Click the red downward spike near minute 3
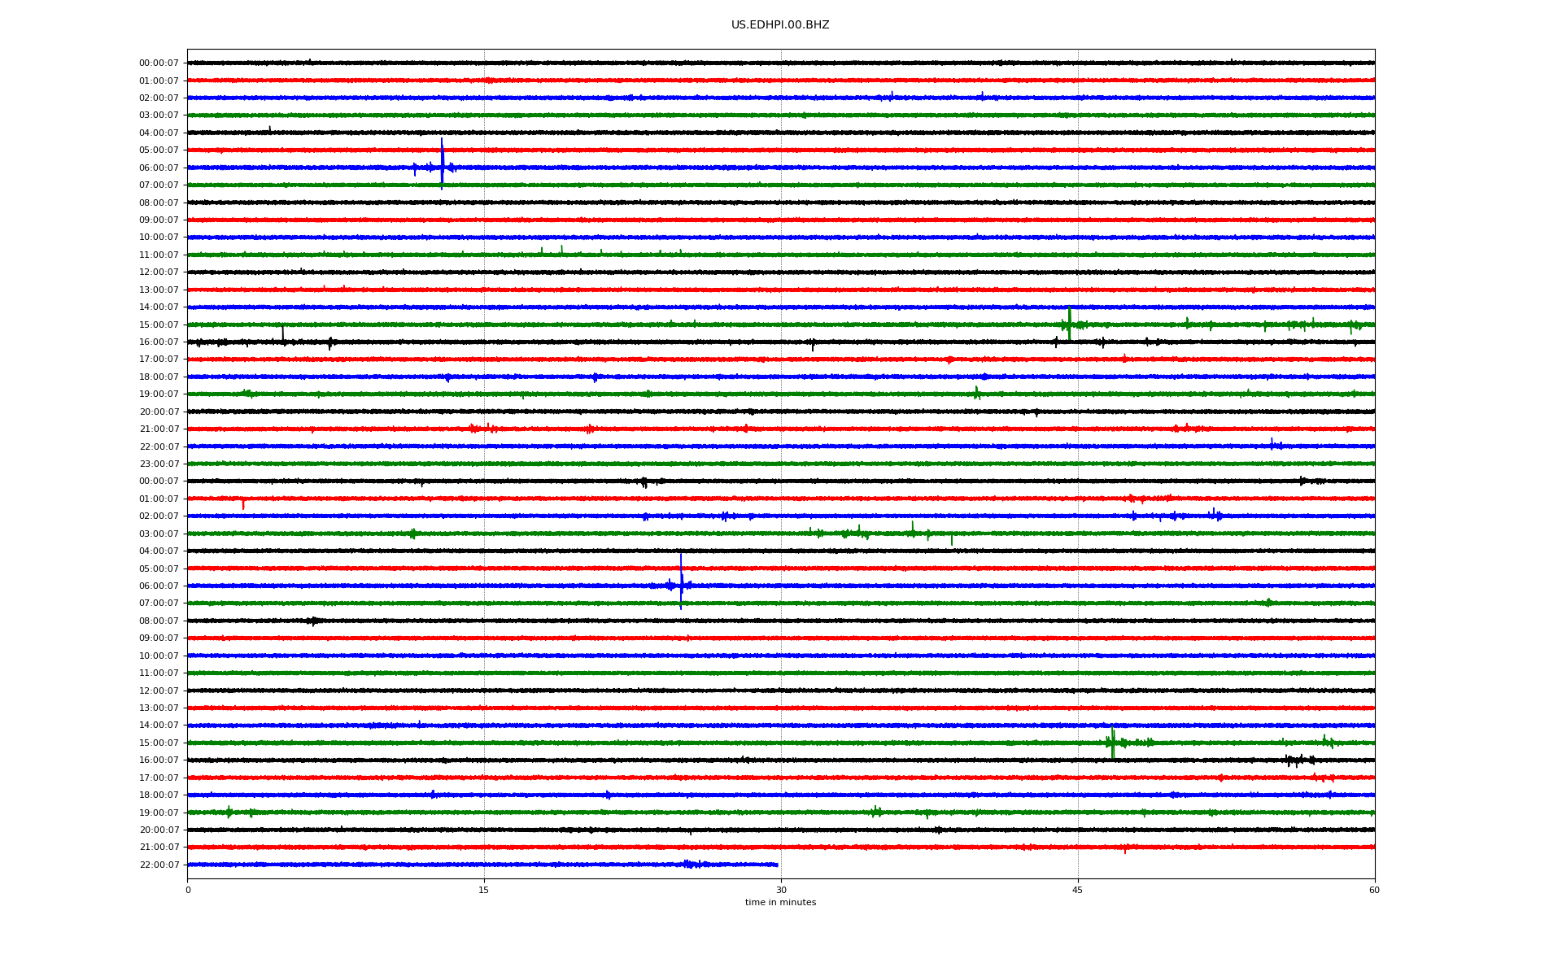This screenshot has width=1562, height=976. 243,505
